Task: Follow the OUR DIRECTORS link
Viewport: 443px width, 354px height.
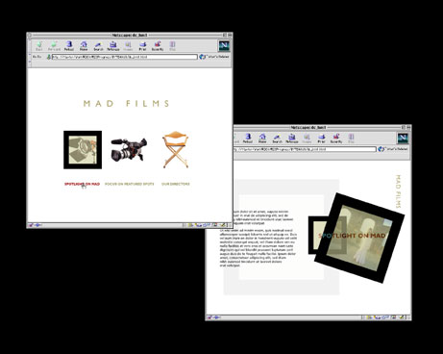Action: (176, 184)
